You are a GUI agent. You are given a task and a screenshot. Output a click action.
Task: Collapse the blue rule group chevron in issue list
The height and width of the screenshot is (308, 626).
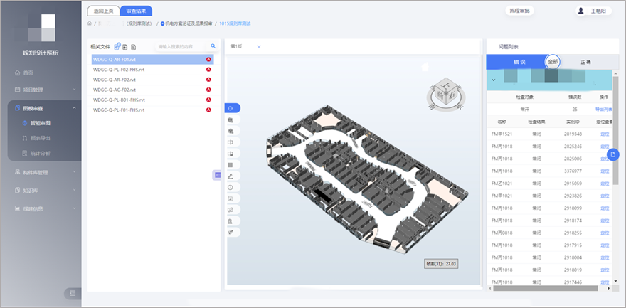494,80
